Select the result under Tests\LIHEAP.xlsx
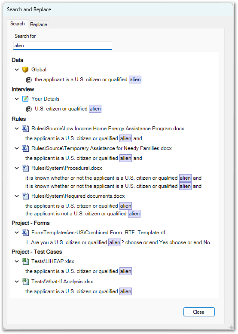 pyautogui.click(x=78, y=271)
